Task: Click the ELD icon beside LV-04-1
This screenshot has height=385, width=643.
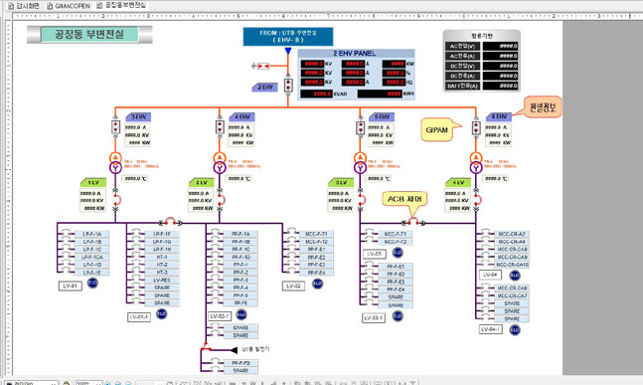Action: click(515, 329)
